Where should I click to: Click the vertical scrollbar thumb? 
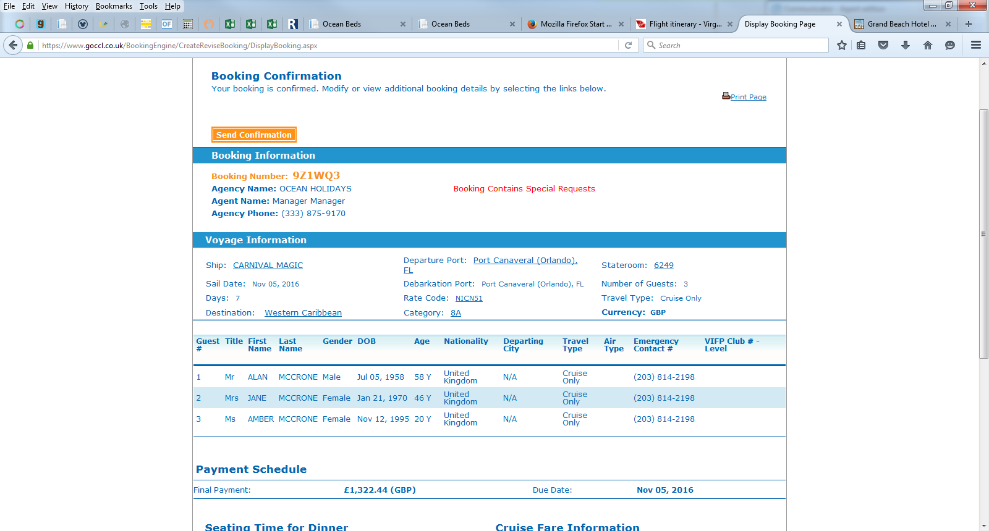(x=983, y=233)
